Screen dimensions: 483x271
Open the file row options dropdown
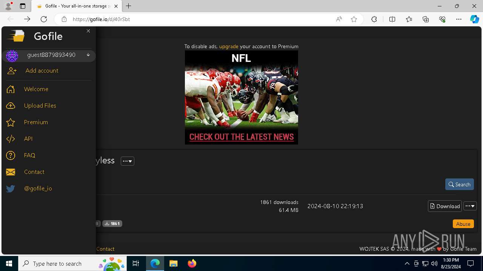pyautogui.click(x=470, y=206)
